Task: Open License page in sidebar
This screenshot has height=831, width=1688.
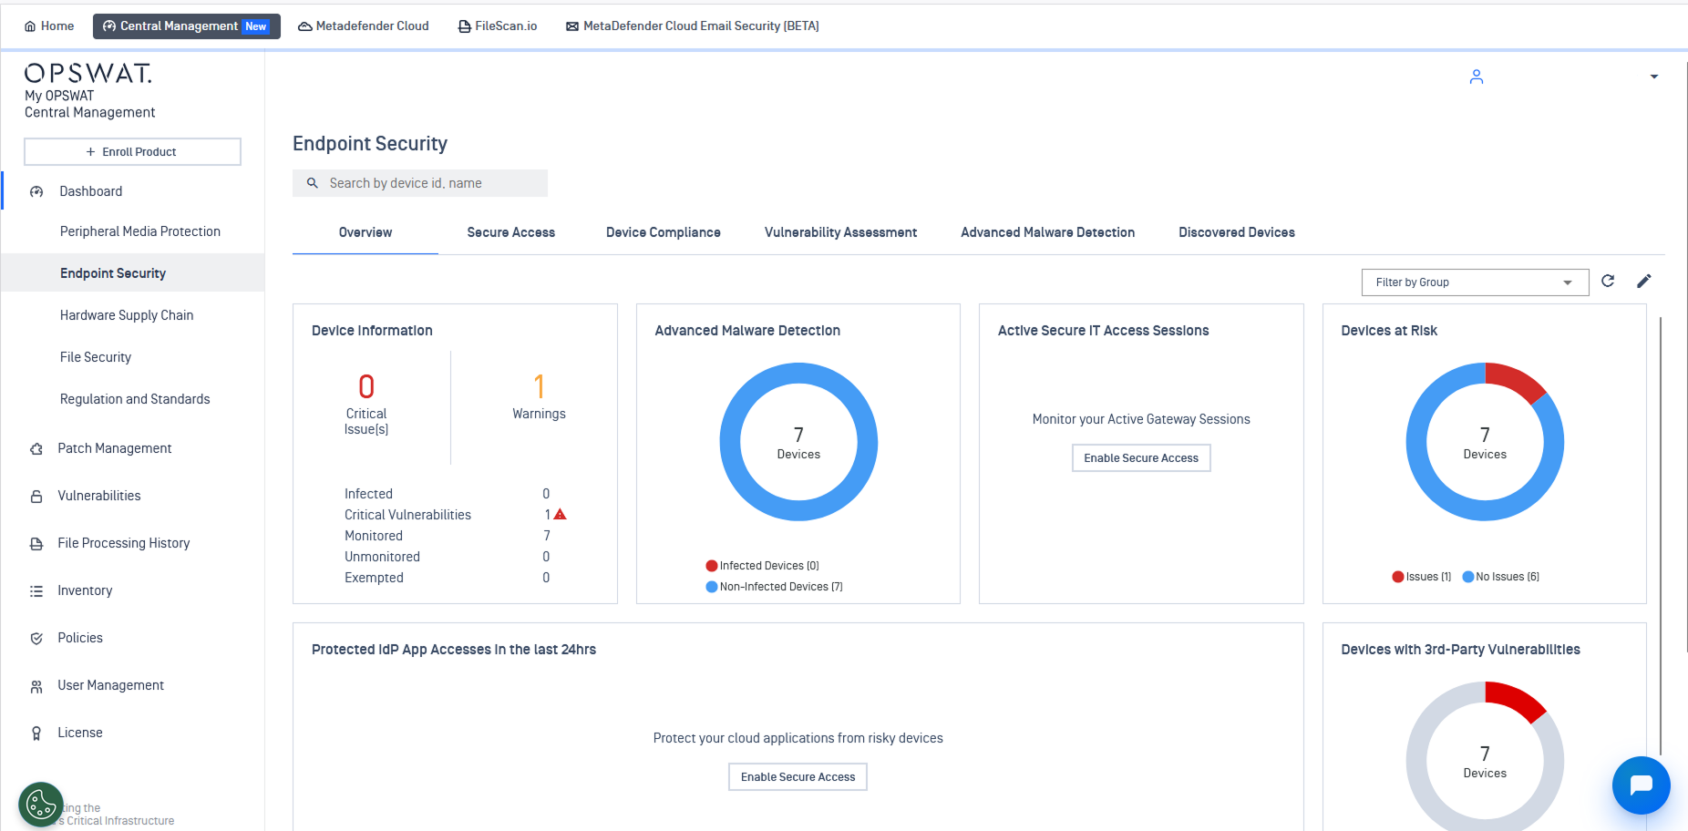Action: pos(80,733)
